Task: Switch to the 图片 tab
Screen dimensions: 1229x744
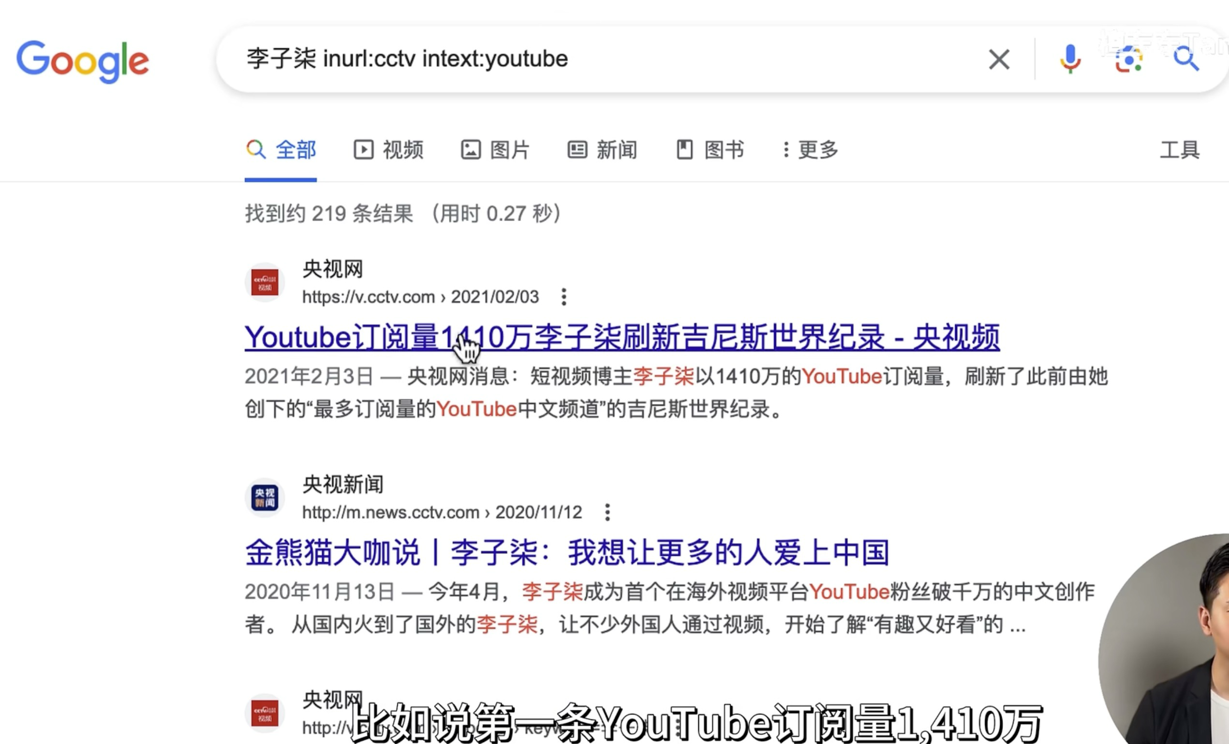Action: click(x=495, y=150)
